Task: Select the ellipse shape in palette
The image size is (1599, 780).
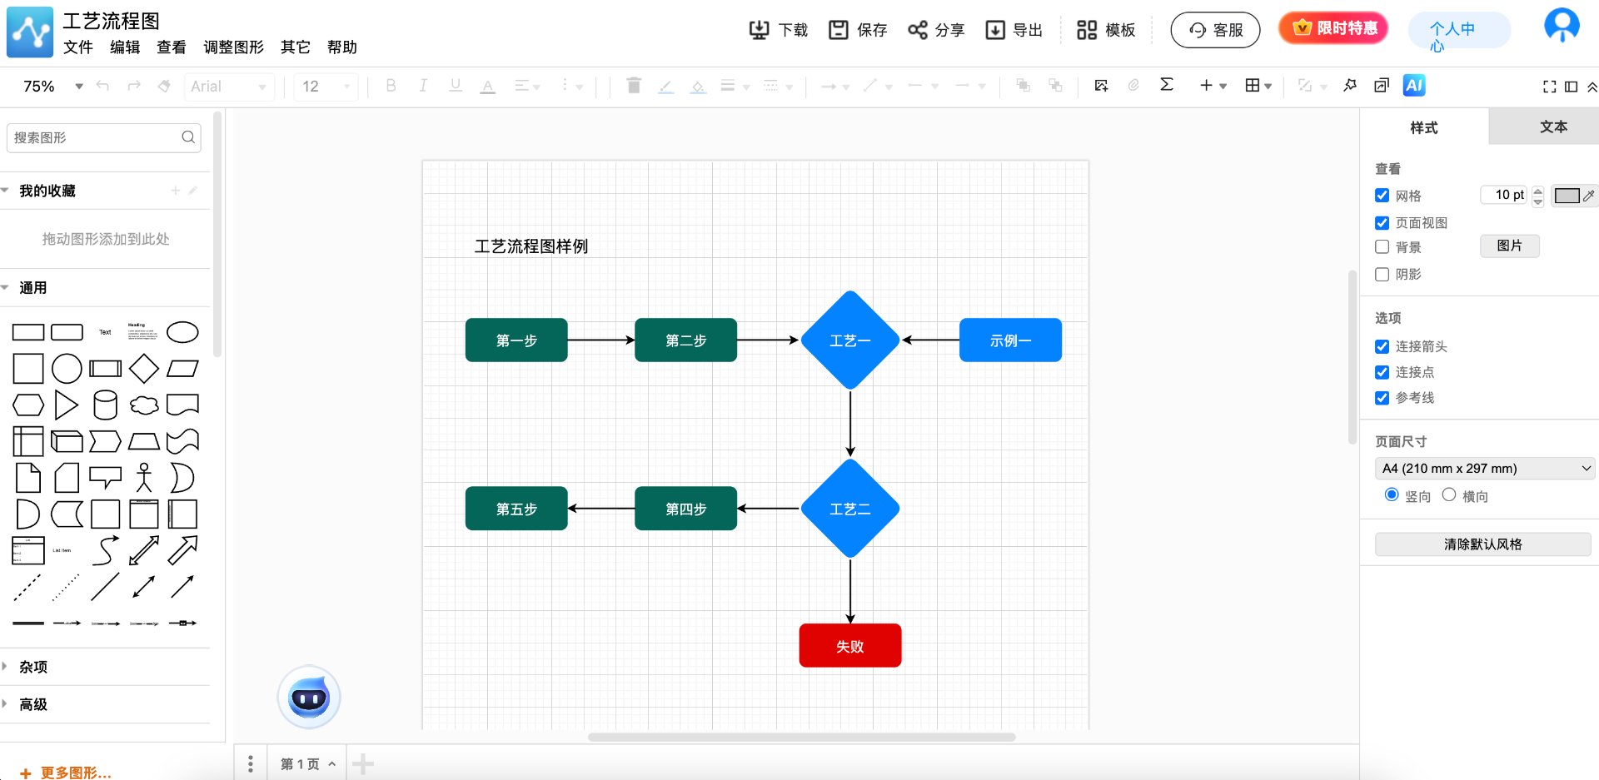Action: tap(182, 332)
